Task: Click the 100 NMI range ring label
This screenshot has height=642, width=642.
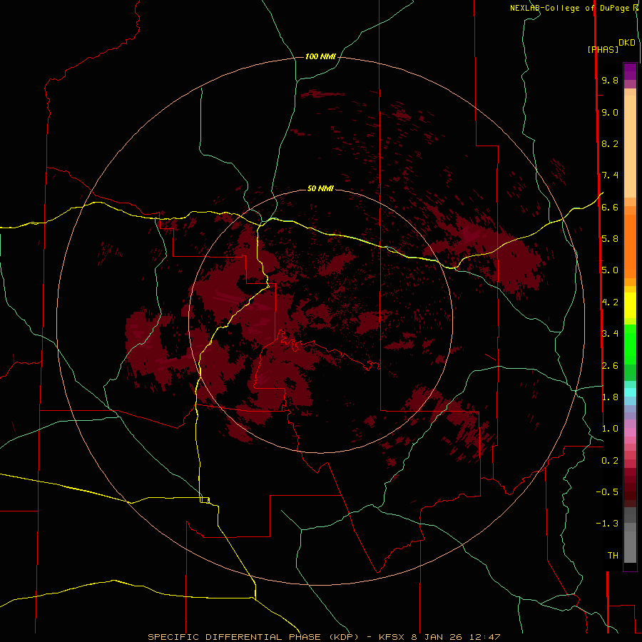Action: (320, 56)
